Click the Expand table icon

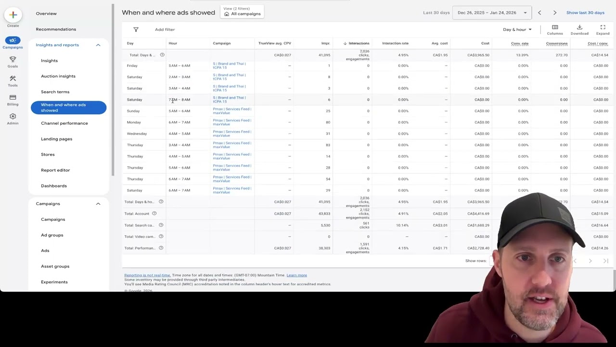[603, 27]
